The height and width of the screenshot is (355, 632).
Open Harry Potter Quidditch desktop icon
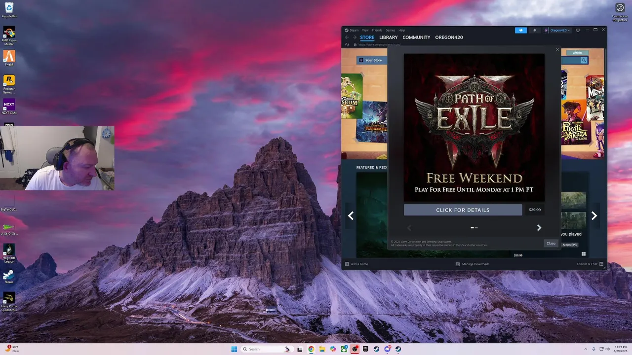9,302
